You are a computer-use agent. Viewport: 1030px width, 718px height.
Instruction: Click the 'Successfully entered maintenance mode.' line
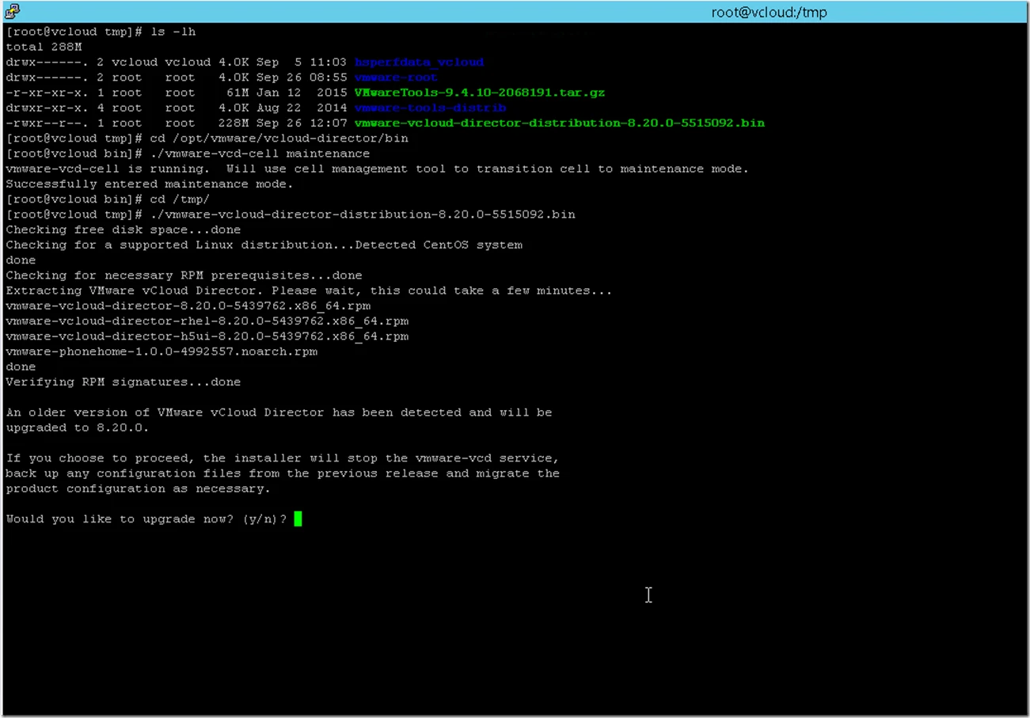[x=150, y=184]
